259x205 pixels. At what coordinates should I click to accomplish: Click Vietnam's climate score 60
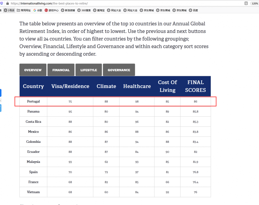click(106, 192)
